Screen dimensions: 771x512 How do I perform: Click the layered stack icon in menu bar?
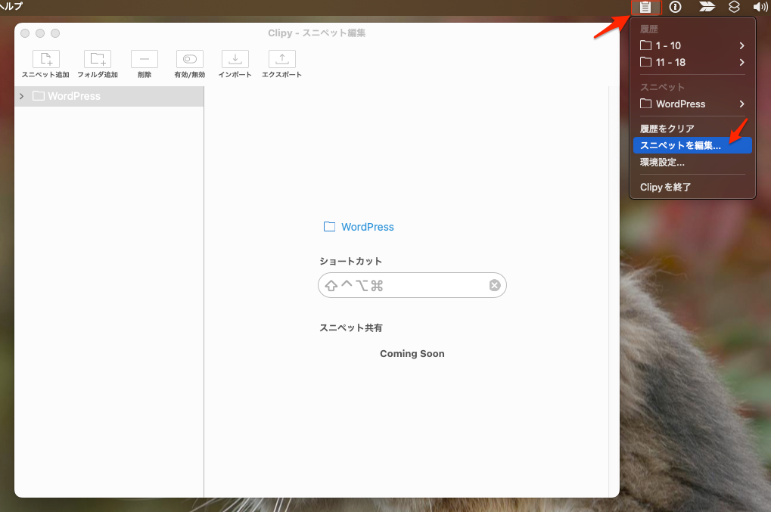[x=733, y=7]
